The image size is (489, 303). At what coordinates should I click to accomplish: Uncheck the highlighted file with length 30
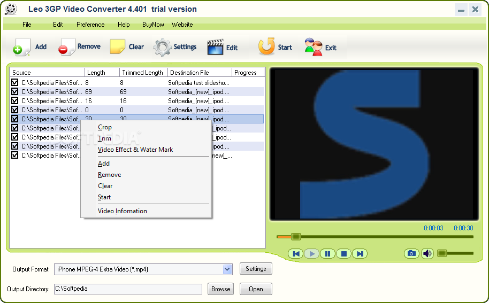click(x=14, y=119)
